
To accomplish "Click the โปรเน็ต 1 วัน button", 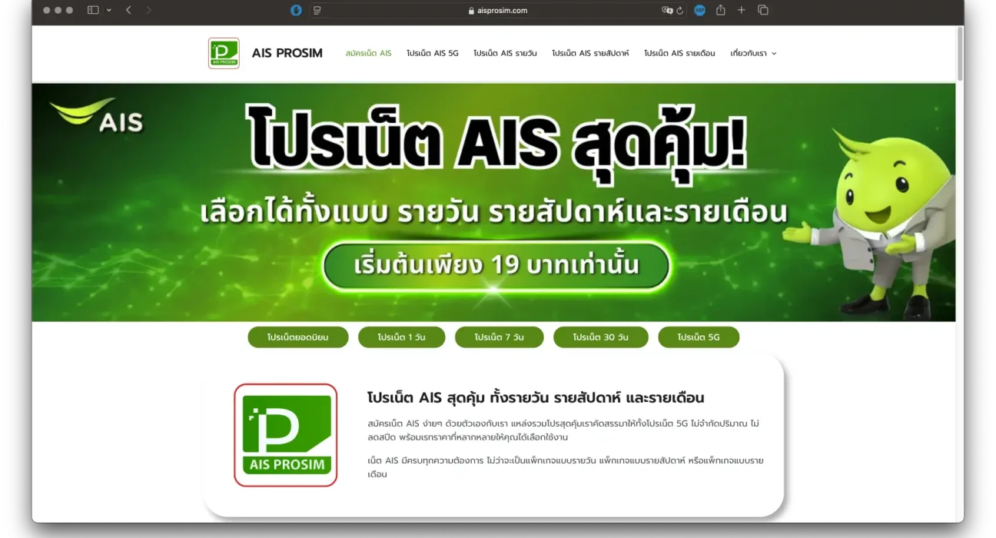I will click(401, 337).
